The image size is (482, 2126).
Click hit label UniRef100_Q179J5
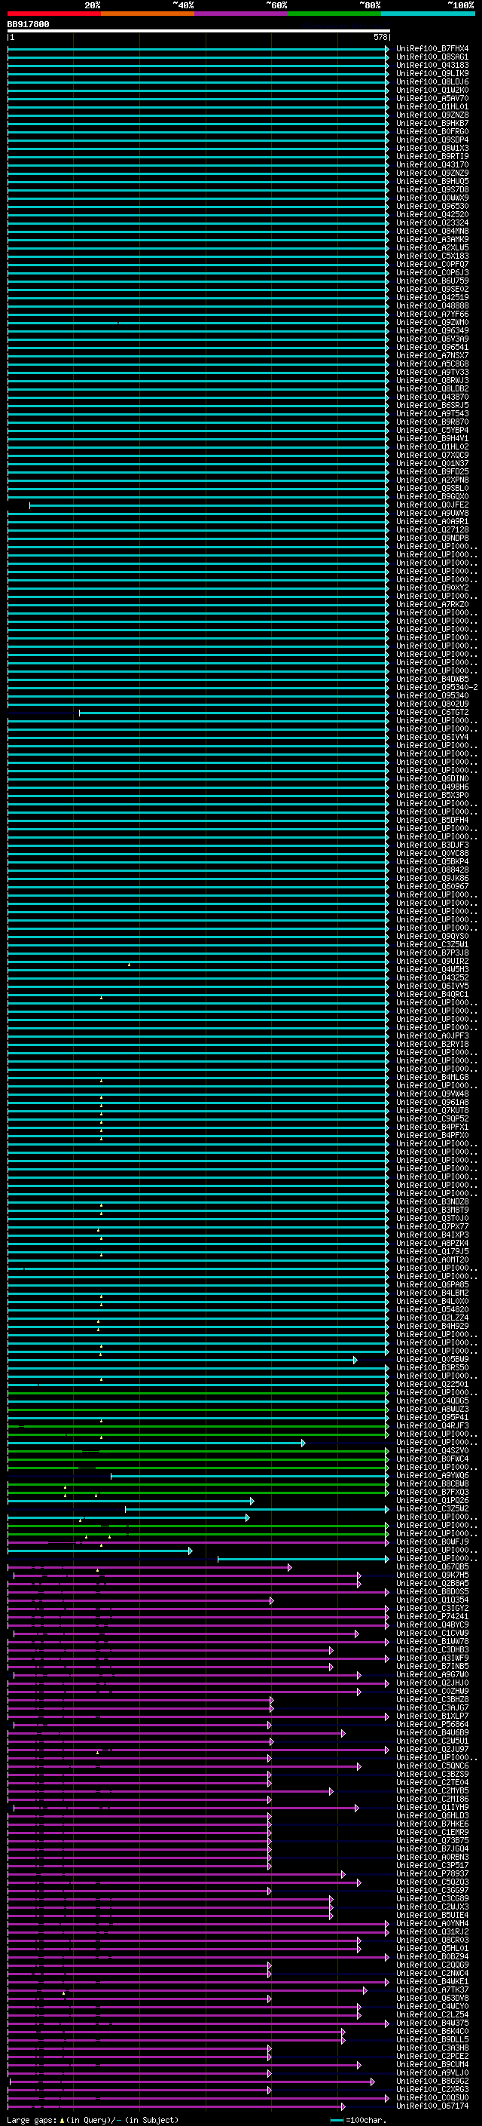coord(432,1252)
